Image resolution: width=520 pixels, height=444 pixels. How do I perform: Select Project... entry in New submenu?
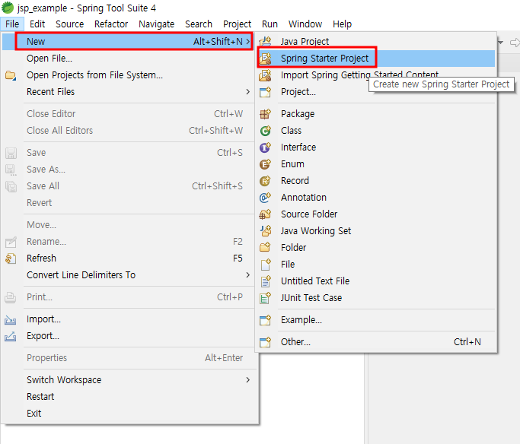[376, 92]
